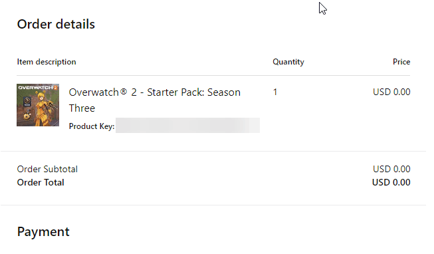This screenshot has width=434, height=254.
Task: Click the Payment section heading
Action: (x=43, y=232)
